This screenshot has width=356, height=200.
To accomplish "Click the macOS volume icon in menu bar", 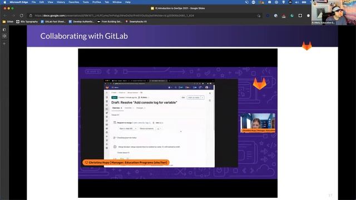I will pyautogui.click(x=297, y=2).
